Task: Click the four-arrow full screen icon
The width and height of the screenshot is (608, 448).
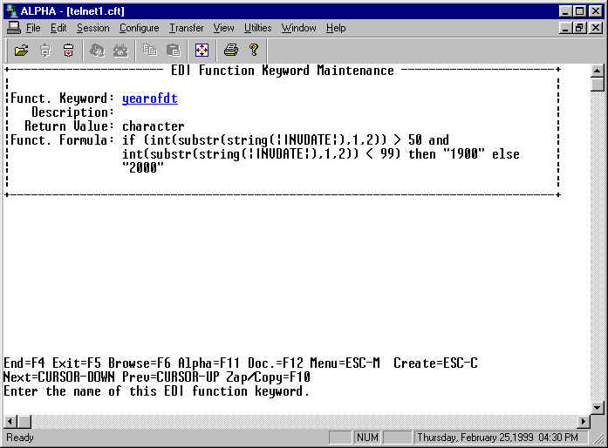Action: 202,50
